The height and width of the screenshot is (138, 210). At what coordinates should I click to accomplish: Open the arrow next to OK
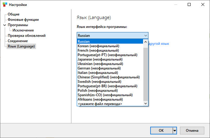click(x=175, y=130)
